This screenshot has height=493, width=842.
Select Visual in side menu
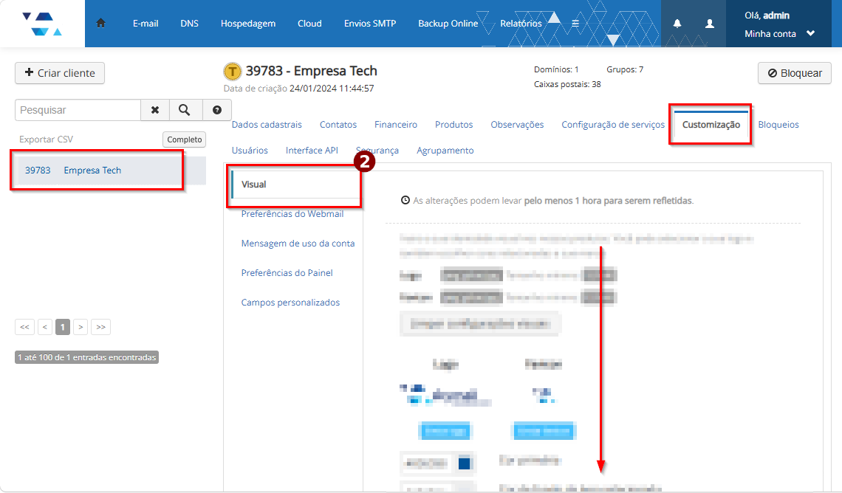tap(295, 184)
